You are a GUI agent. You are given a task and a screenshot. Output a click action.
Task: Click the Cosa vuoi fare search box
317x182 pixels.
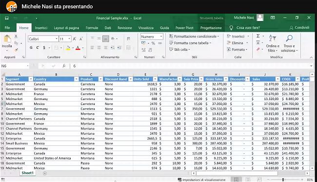pyautogui.click(x=248, y=28)
